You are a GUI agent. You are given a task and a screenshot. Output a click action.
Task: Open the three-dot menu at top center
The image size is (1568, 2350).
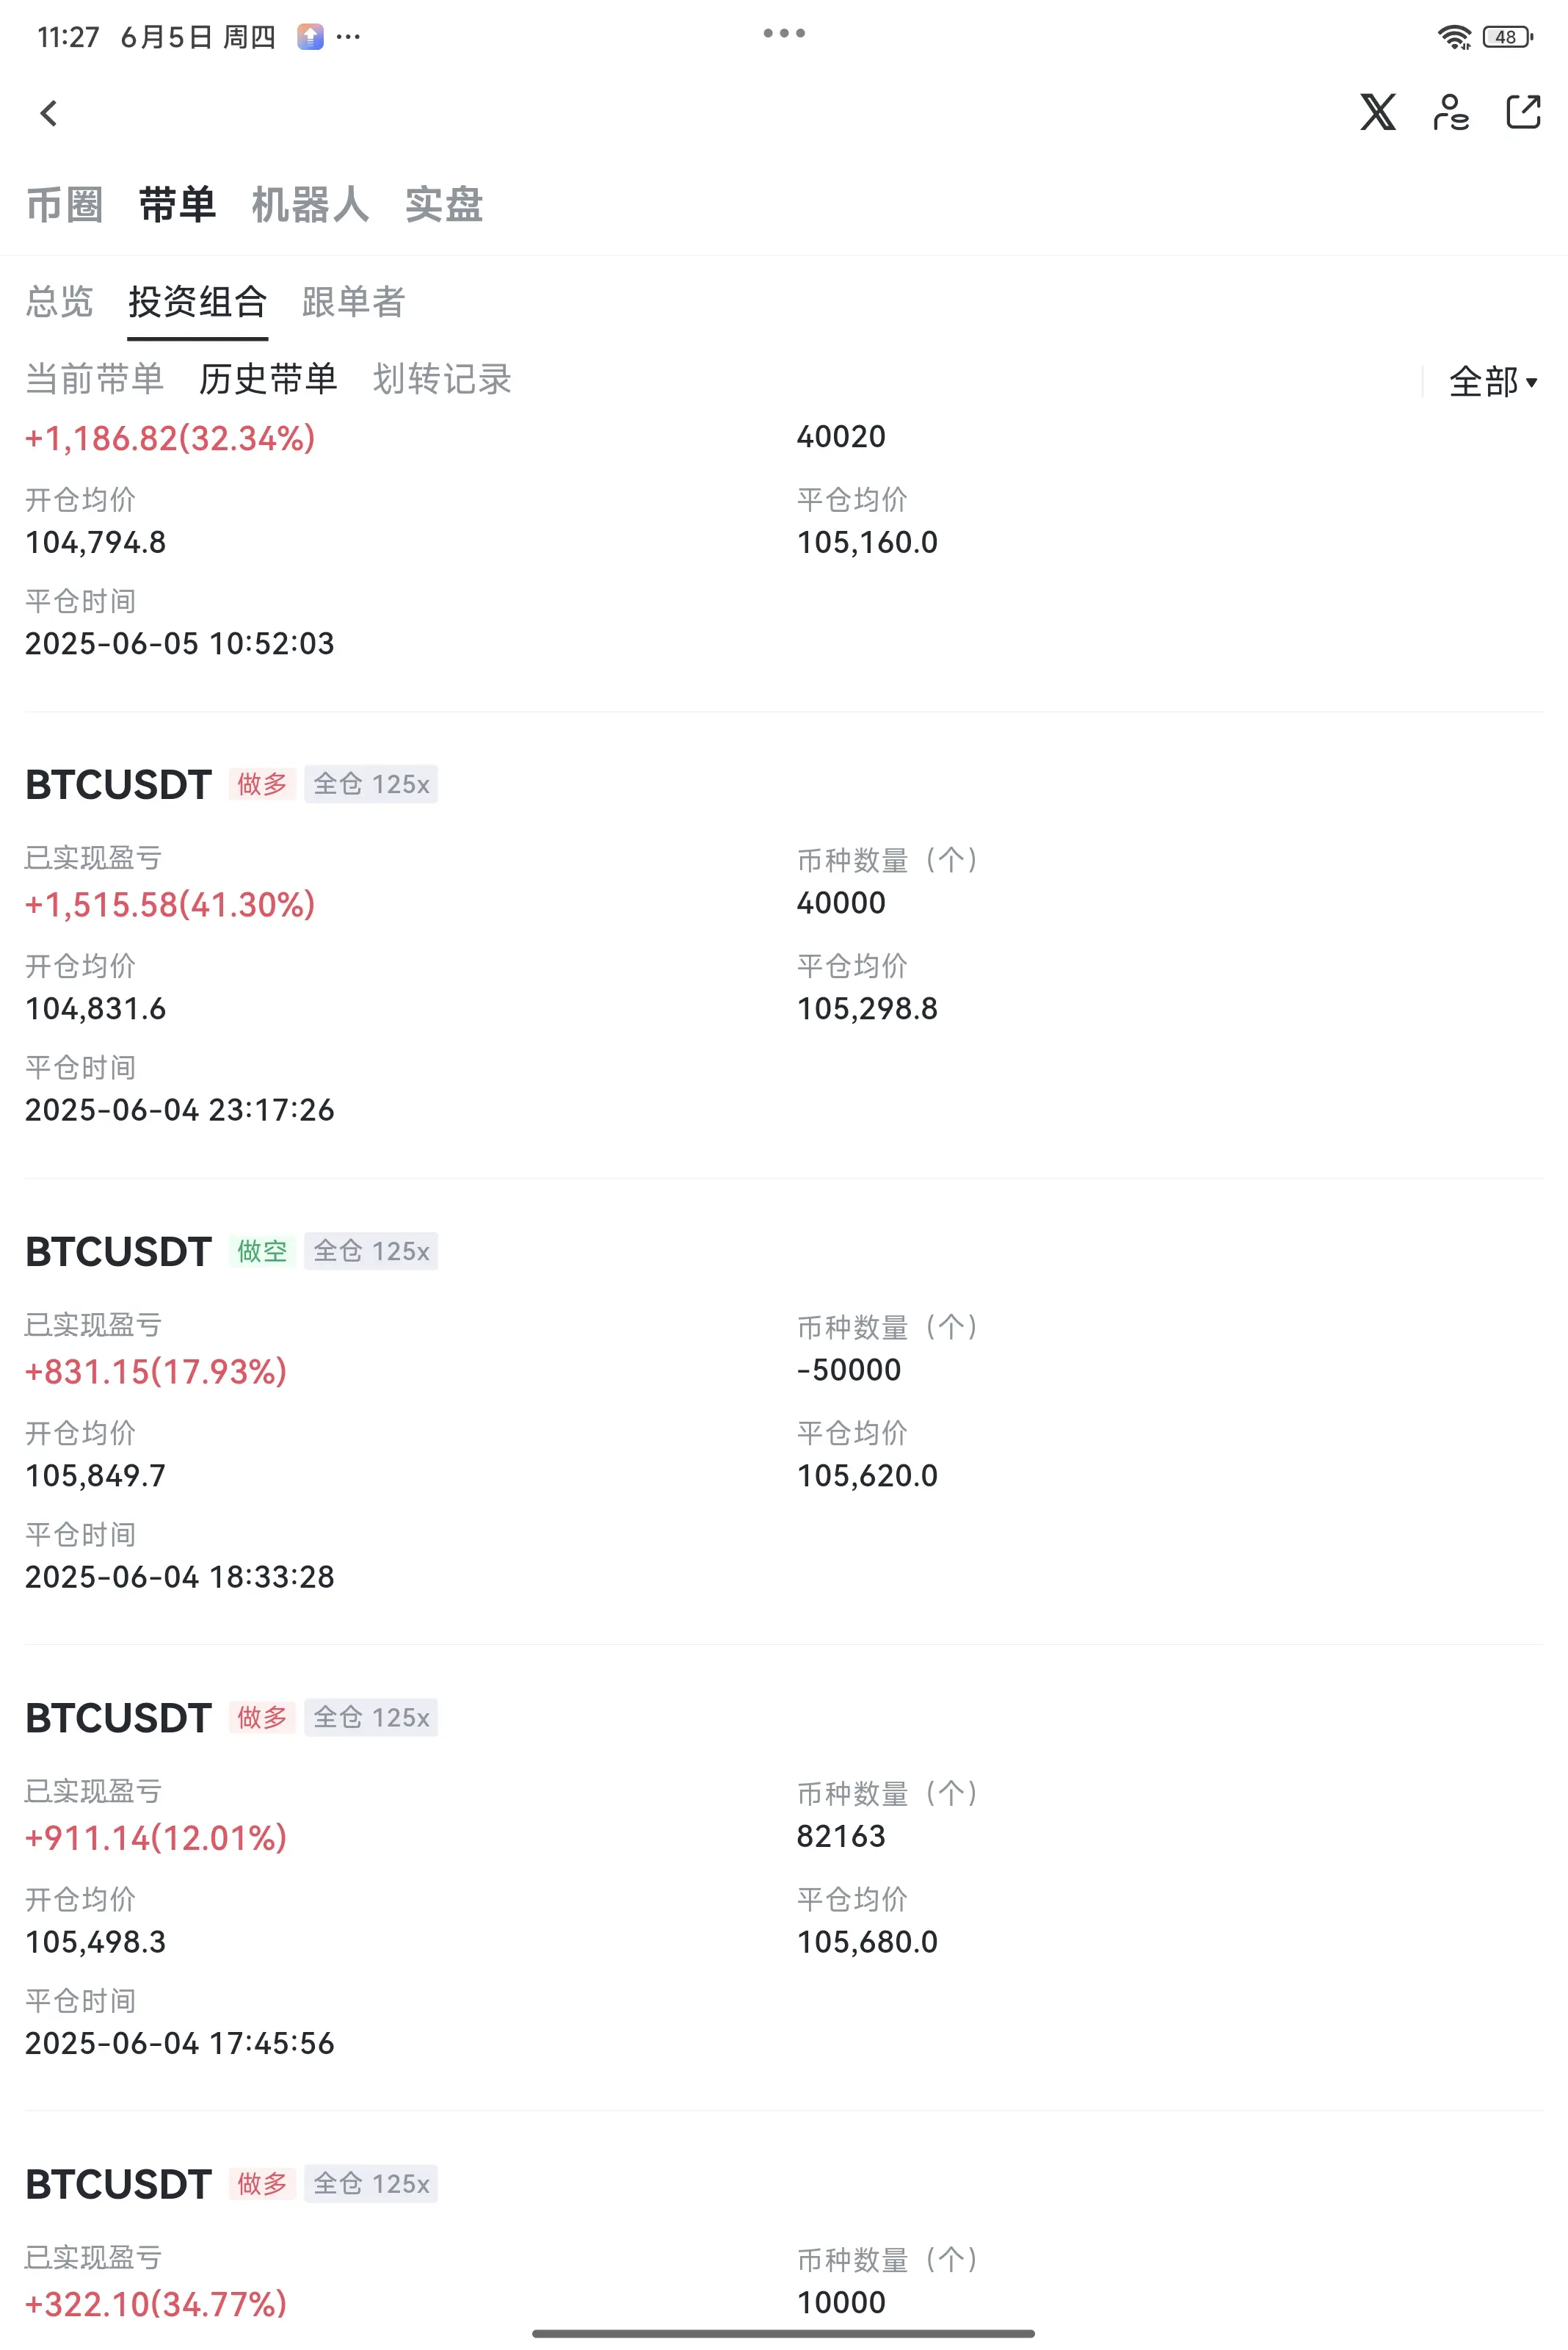784,33
